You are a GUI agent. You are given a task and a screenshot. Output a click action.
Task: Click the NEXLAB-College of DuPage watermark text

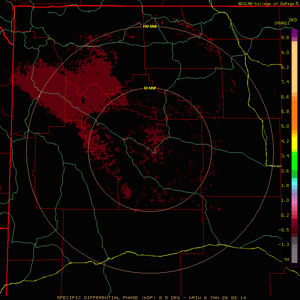[x=266, y=4]
